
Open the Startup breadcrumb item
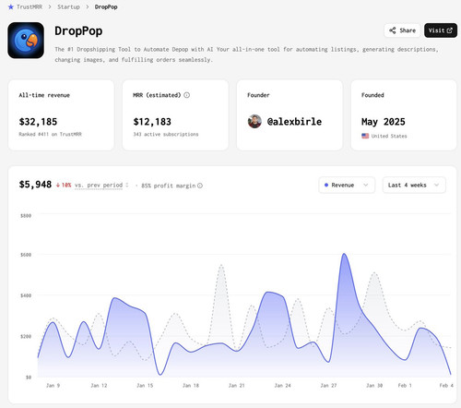pos(68,6)
